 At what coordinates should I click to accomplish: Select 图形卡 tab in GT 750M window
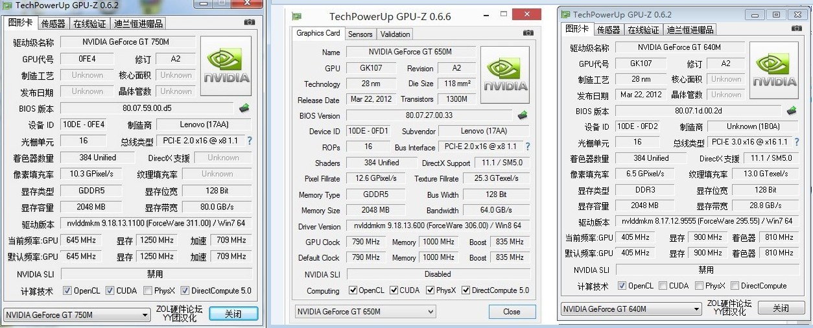pyautogui.click(x=20, y=23)
